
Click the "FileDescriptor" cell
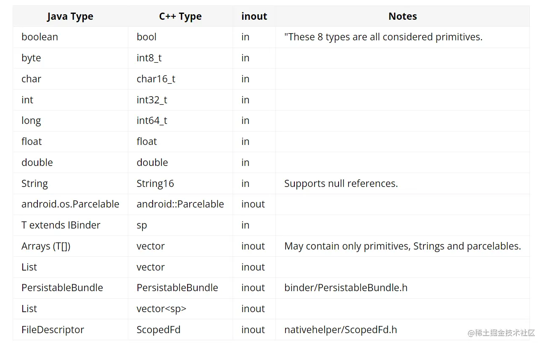53,330
